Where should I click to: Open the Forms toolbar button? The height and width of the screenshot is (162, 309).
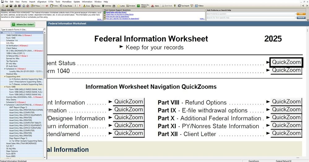54,6
